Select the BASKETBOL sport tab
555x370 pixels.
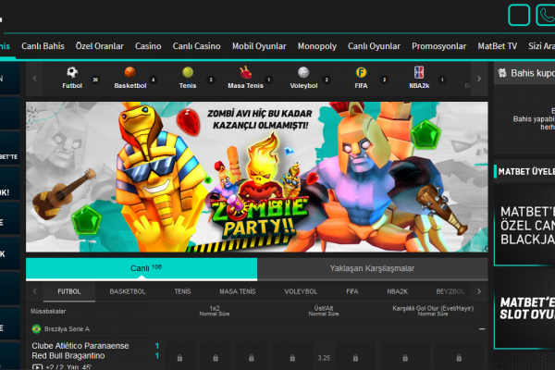click(128, 291)
